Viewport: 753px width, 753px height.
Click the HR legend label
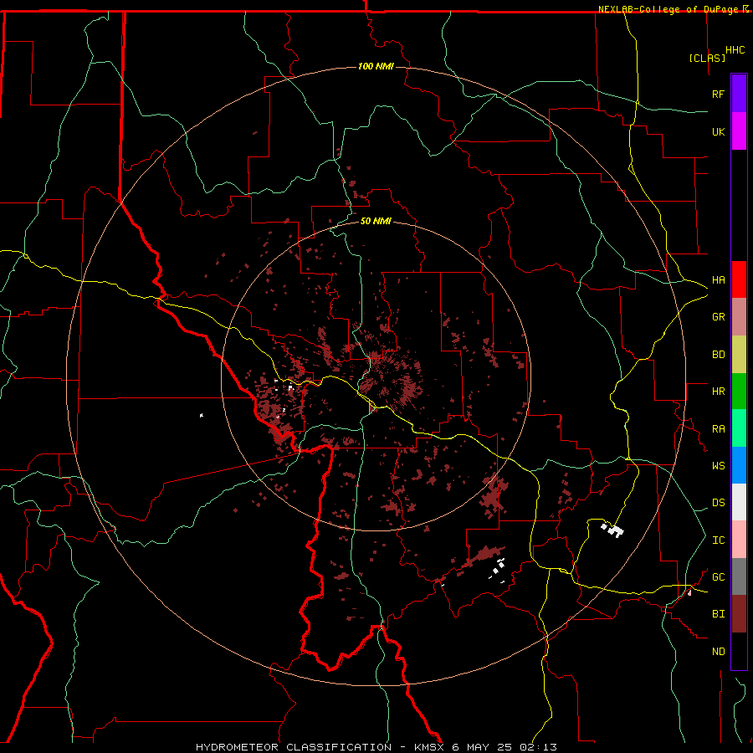pos(718,392)
